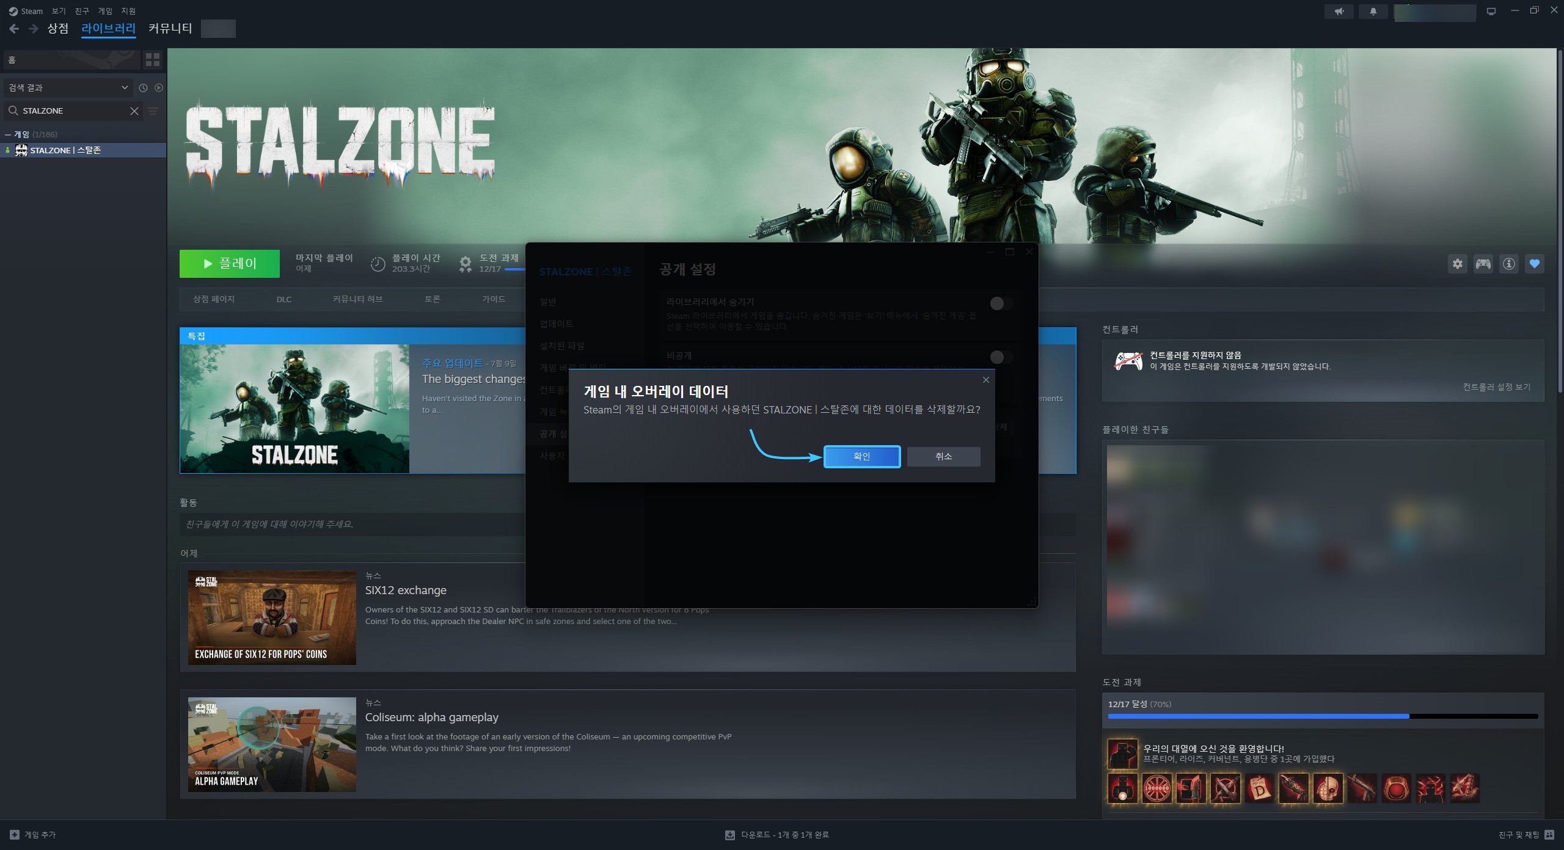Select 일반 in properties sidebar
This screenshot has height=850, width=1564.
click(548, 302)
